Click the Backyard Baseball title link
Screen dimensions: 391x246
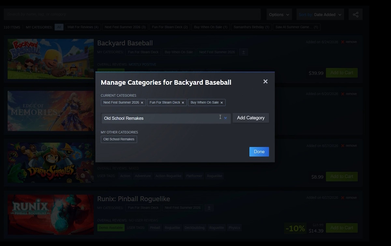(125, 43)
